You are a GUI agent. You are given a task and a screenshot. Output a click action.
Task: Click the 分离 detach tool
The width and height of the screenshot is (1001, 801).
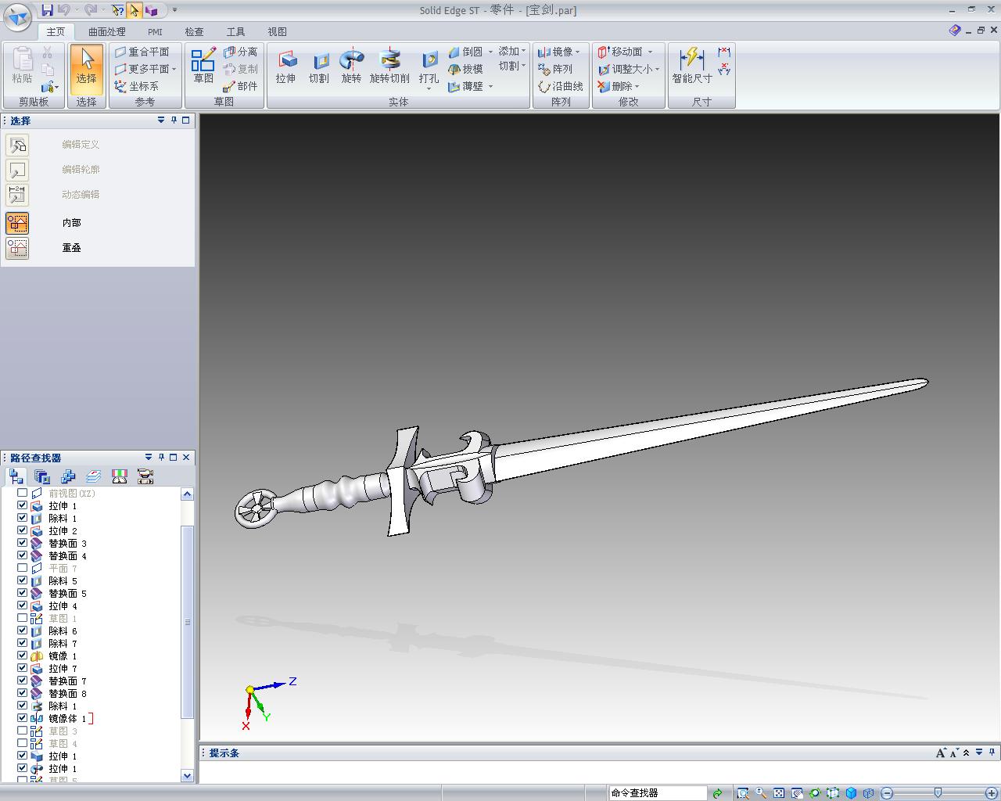pyautogui.click(x=240, y=52)
